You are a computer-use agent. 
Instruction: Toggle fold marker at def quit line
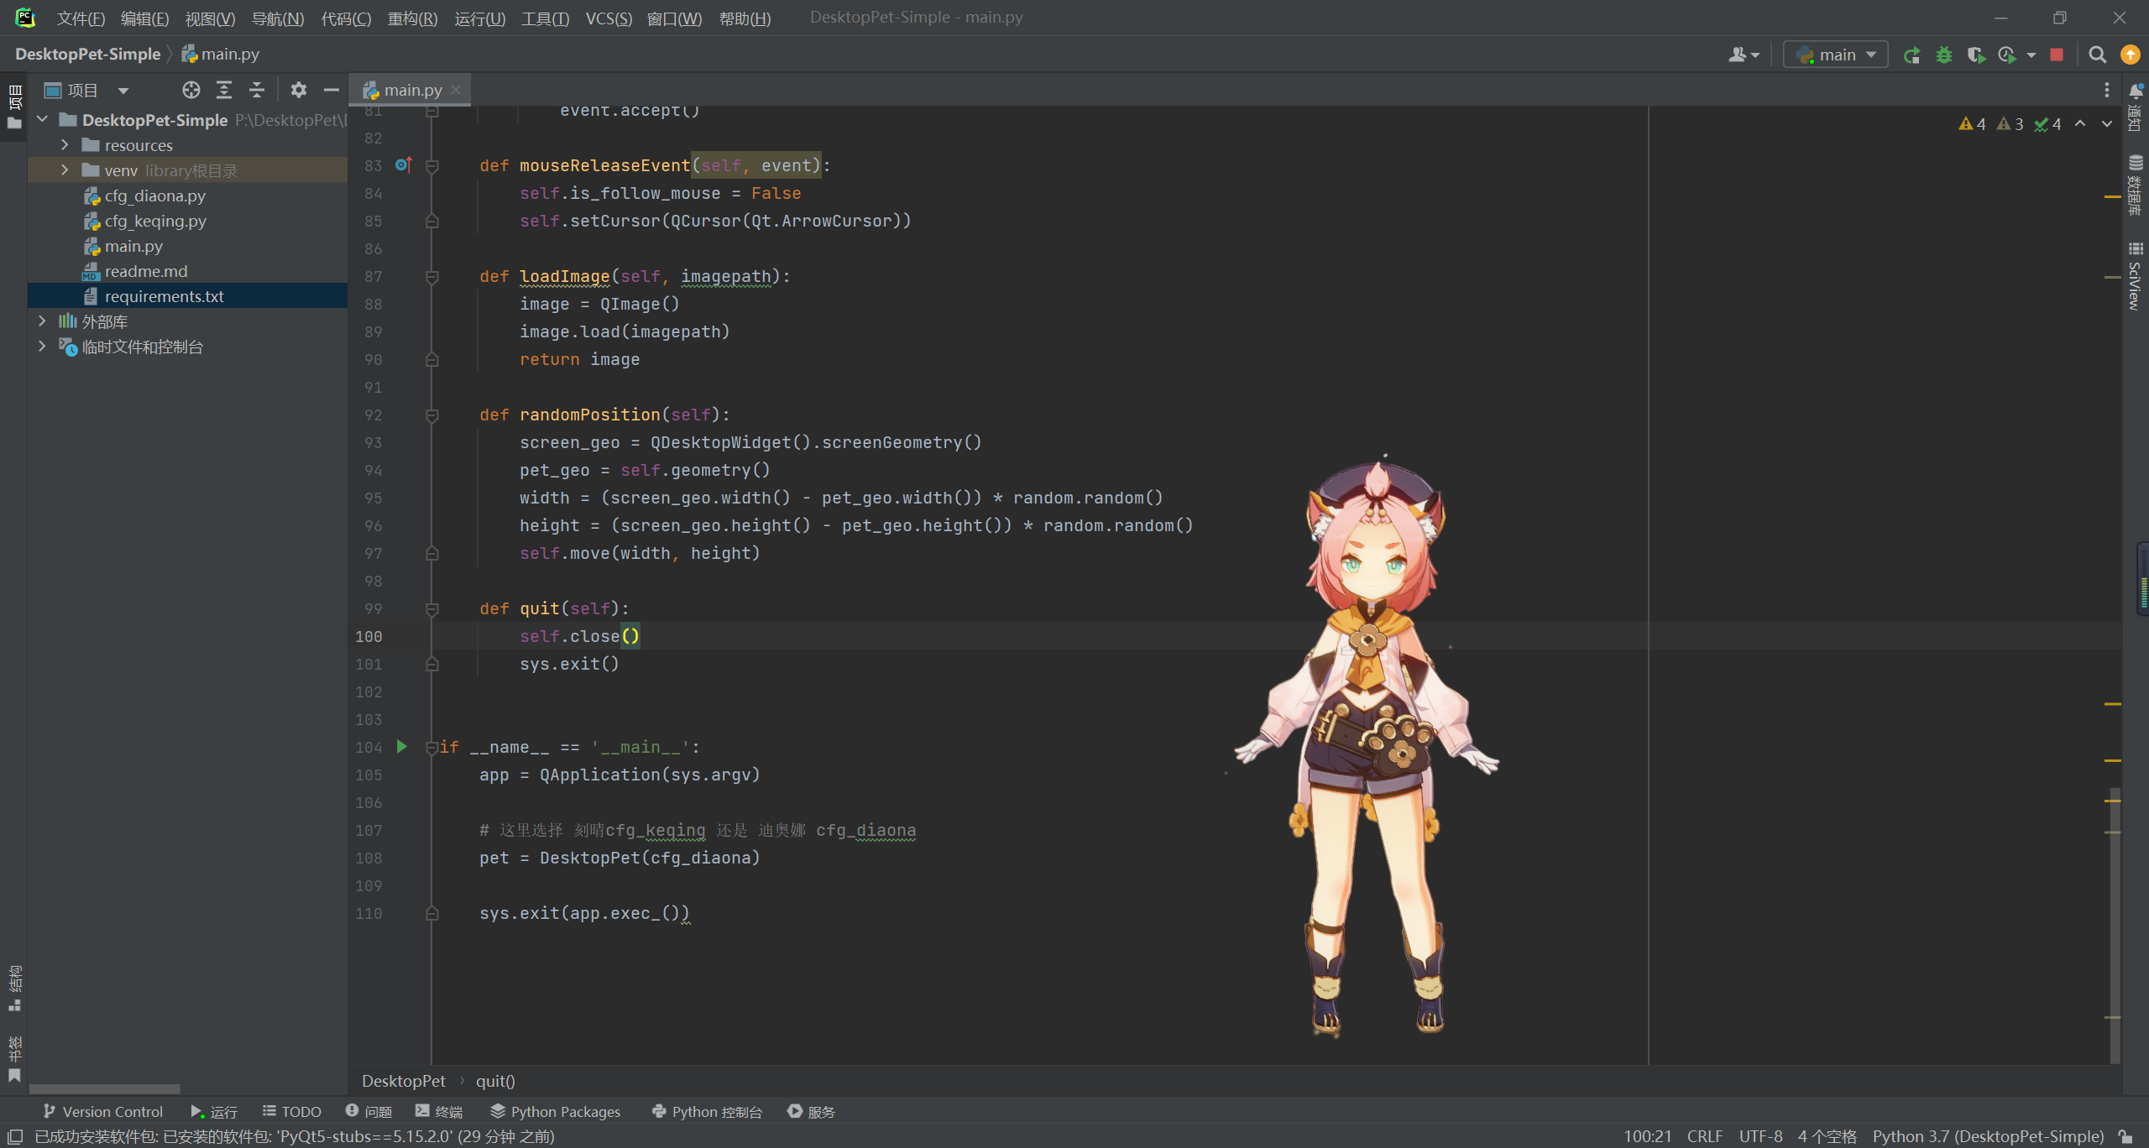click(432, 609)
